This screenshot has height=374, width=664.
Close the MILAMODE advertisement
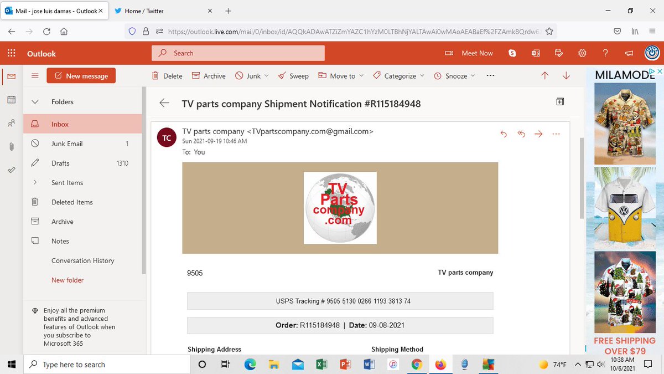659,71
